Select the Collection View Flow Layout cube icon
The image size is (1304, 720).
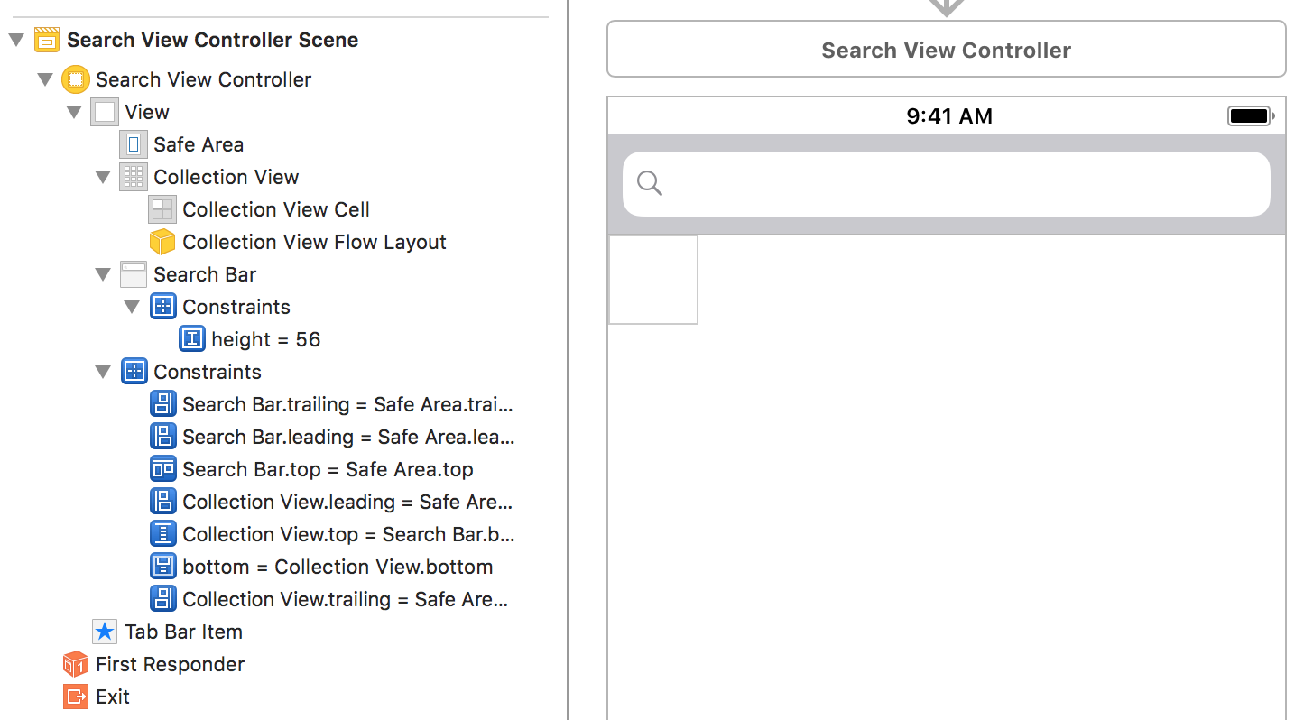click(162, 242)
